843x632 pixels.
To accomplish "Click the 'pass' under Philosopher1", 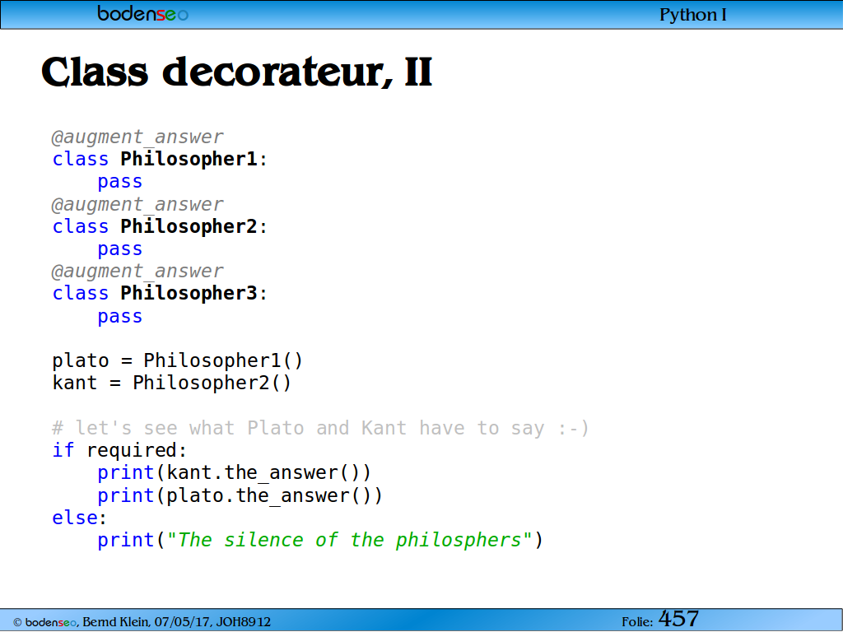I will [x=120, y=182].
